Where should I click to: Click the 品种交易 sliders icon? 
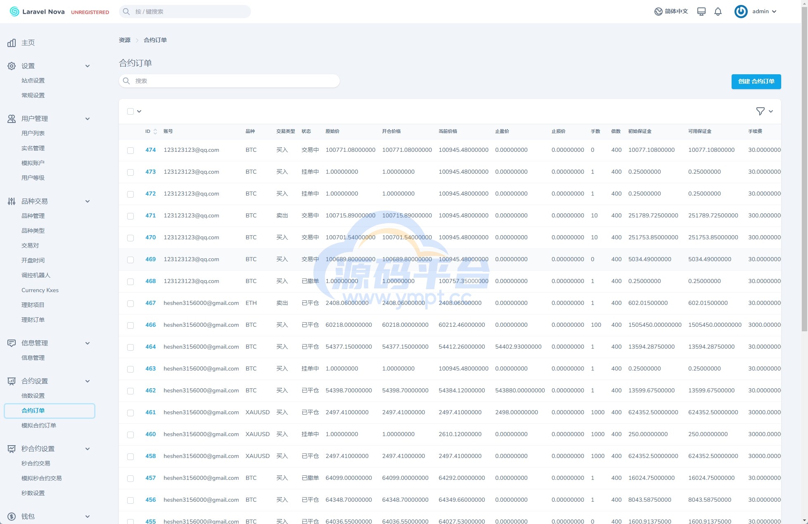pyautogui.click(x=12, y=201)
